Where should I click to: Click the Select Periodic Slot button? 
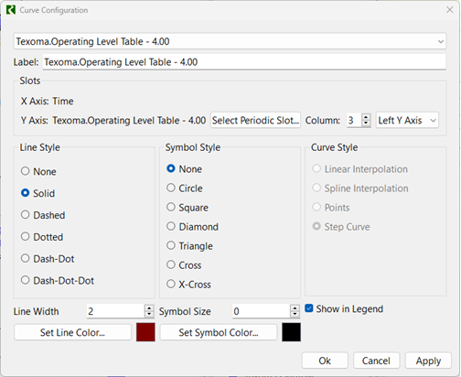[255, 120]
